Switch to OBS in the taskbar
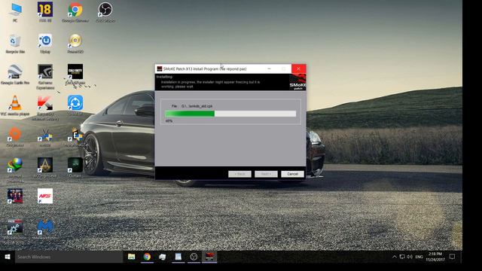 pos(194,257)
